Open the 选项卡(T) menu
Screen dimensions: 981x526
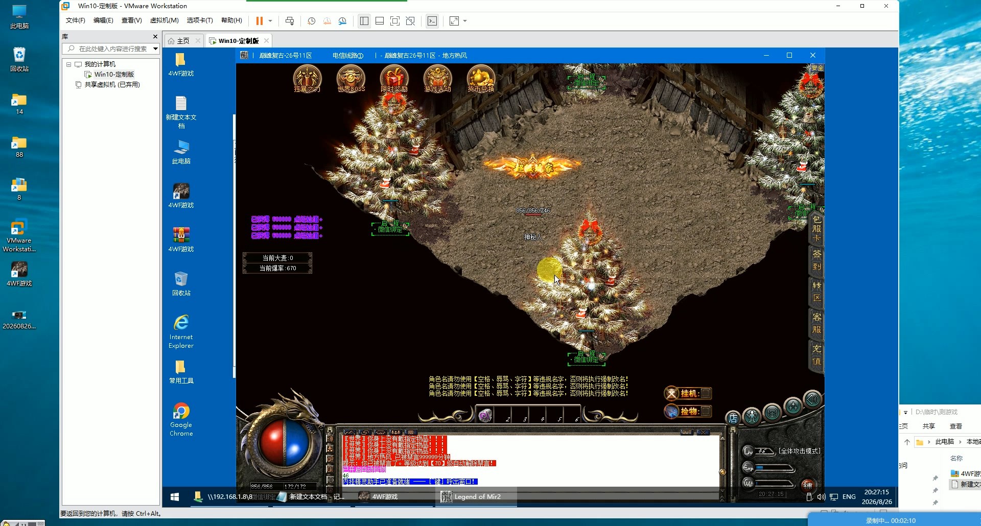[x=200, y=20]
